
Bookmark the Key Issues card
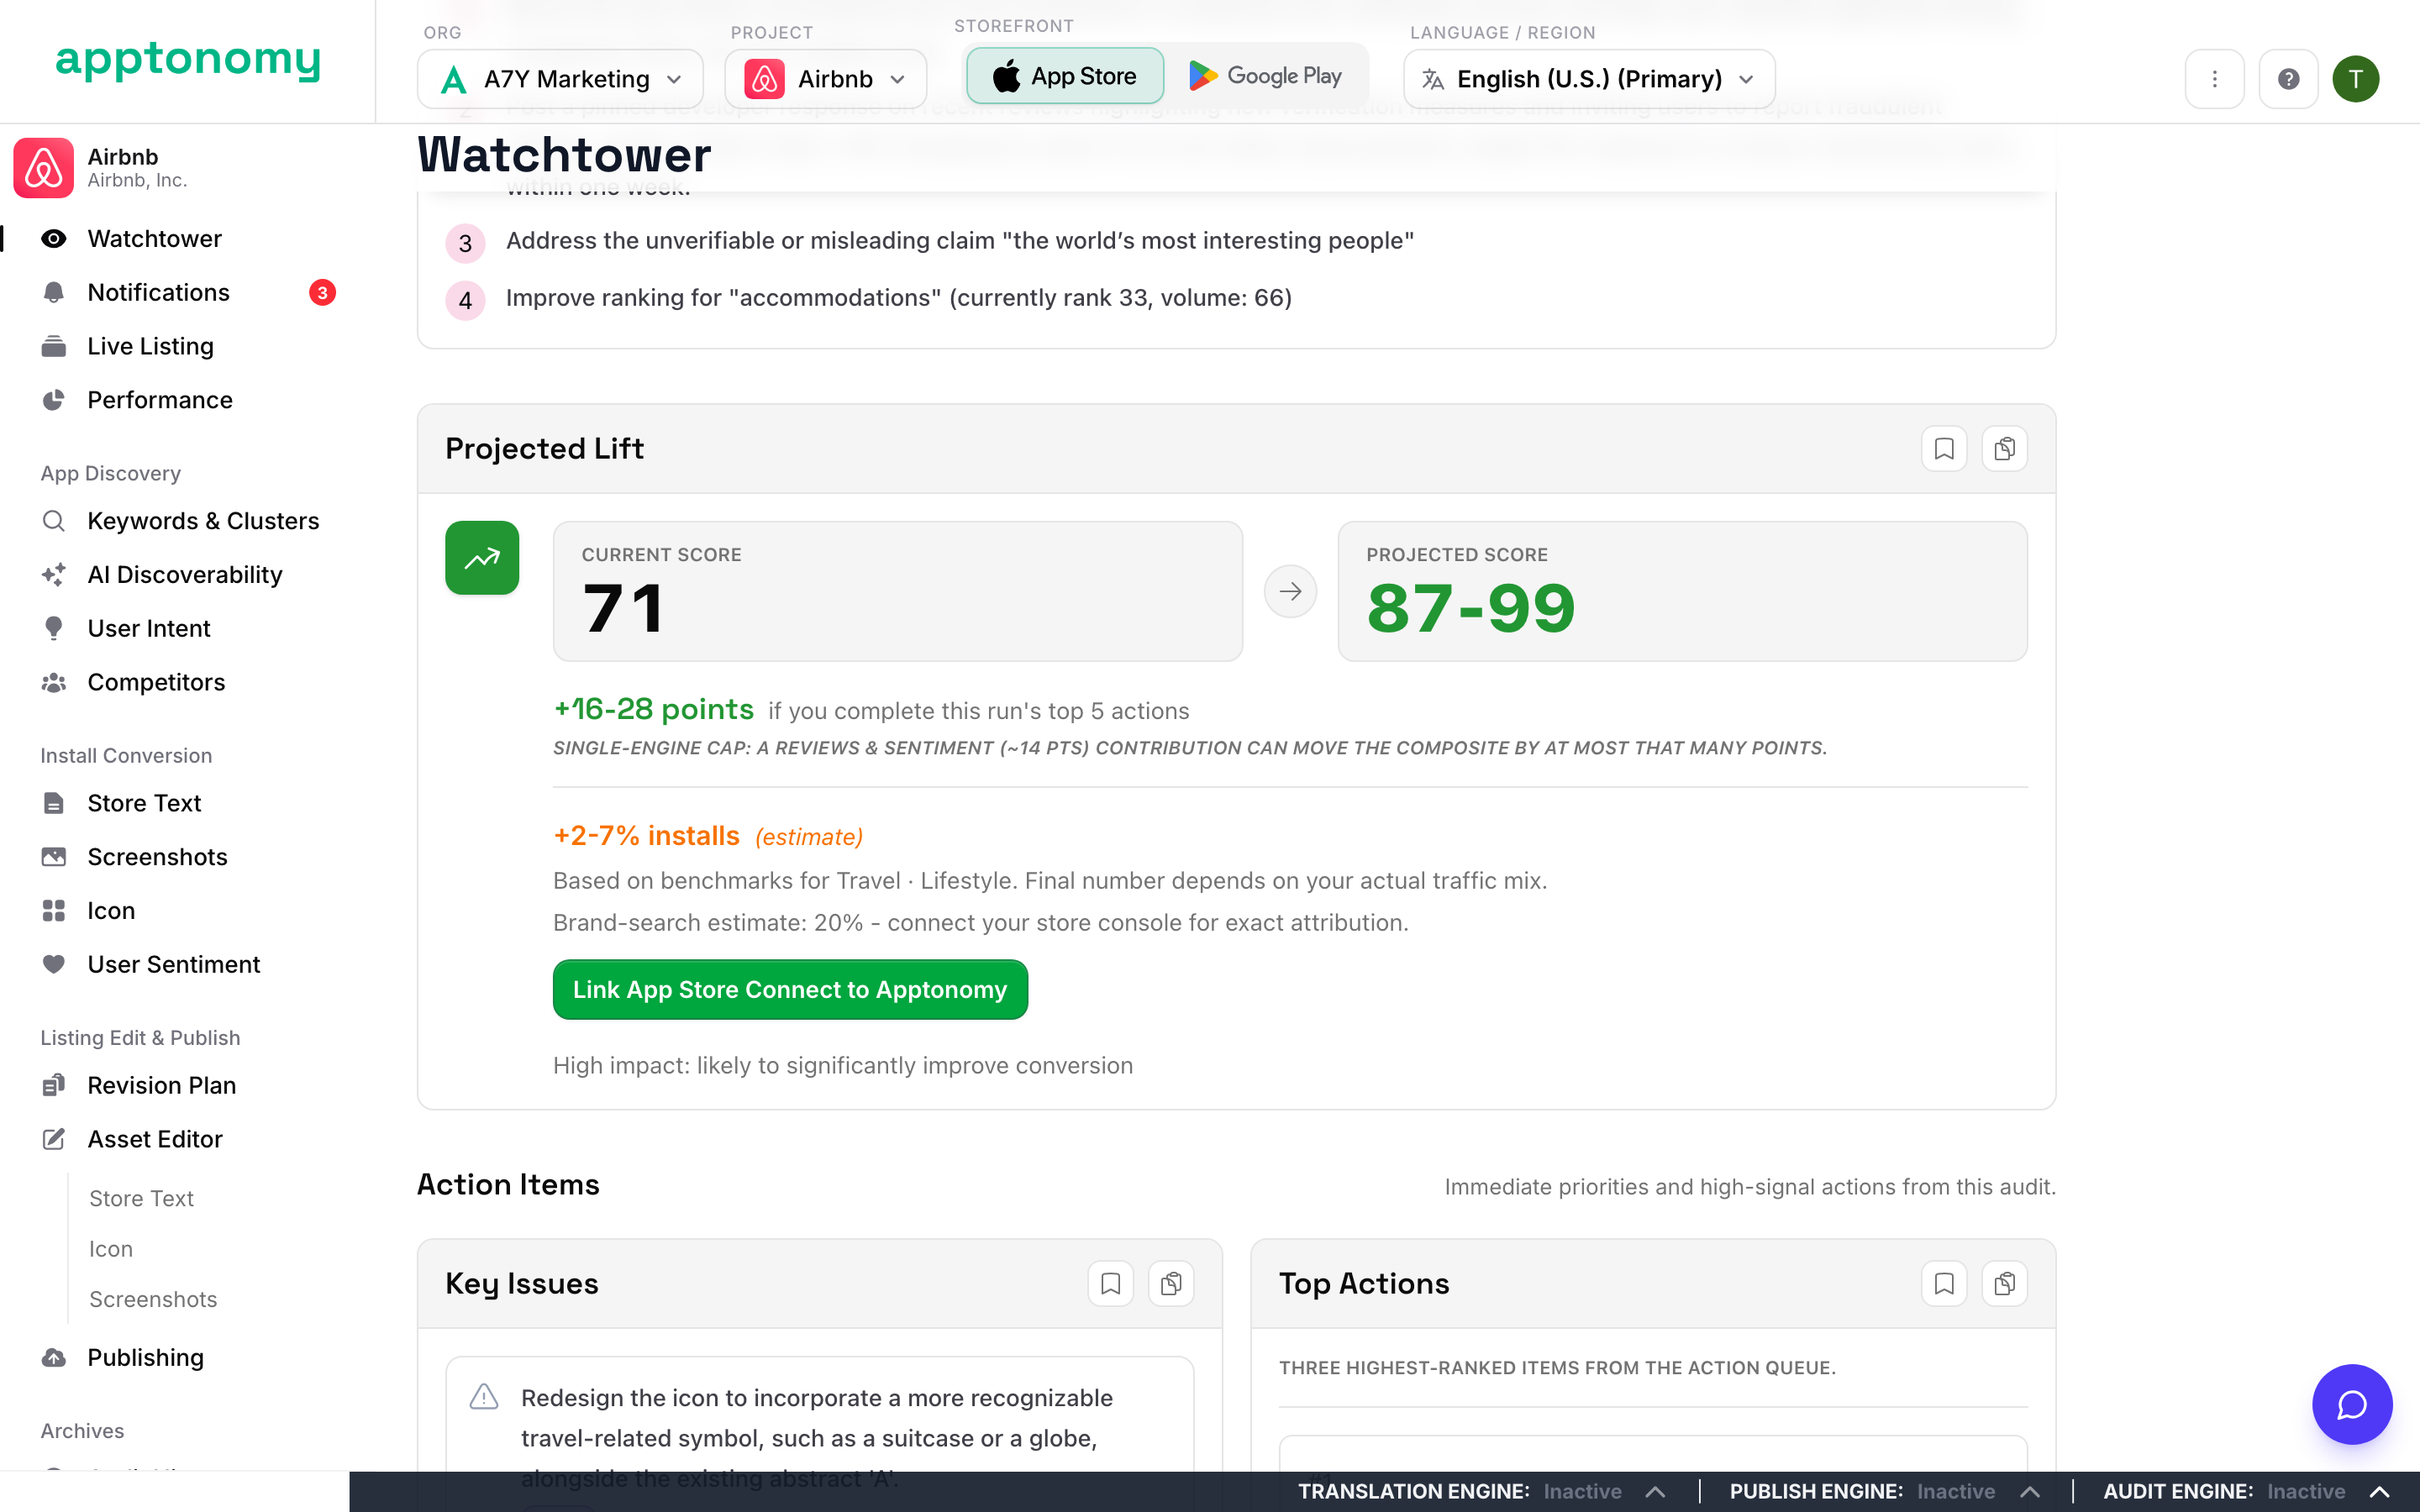click(x=1110, y=1284)
